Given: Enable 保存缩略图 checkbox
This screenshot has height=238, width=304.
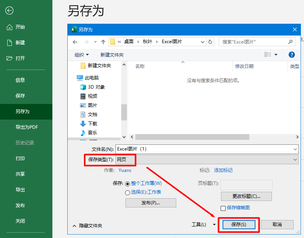Looking at the screenshot, I should tap(223, 208).
